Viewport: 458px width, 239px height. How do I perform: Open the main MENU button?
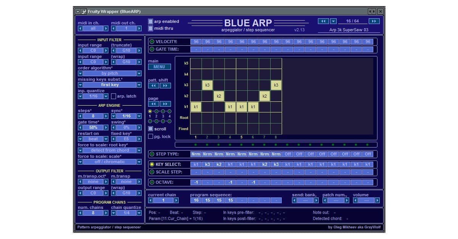pos(160,67)
